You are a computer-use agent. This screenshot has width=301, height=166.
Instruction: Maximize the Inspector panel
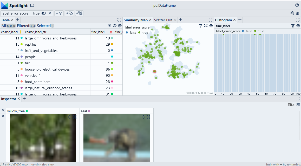(x=298, y=99)
